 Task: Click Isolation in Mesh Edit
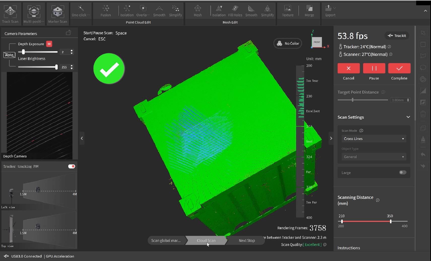(219, 11)
